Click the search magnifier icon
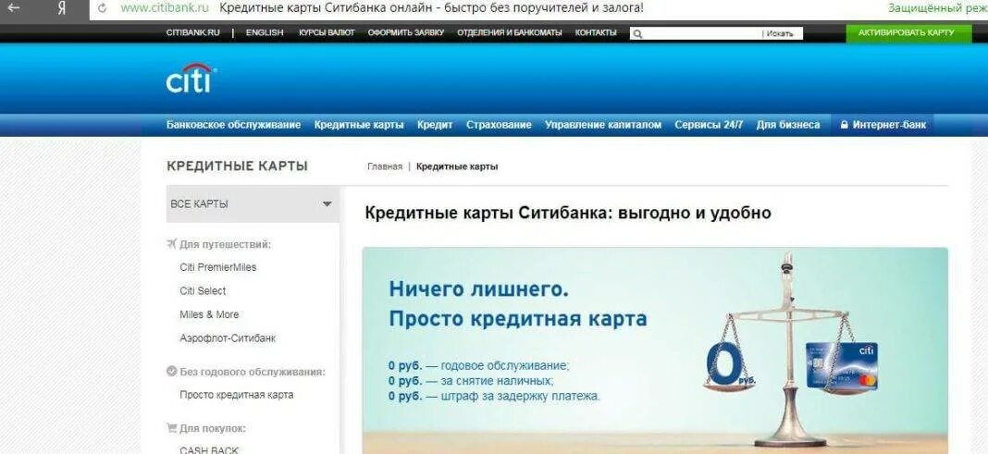The width and height of the screenshot is (988, 454). tap(637, 33)
